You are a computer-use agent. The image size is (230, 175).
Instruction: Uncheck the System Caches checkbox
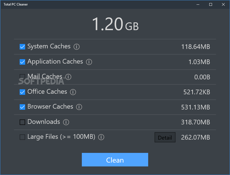pos(22,47)
